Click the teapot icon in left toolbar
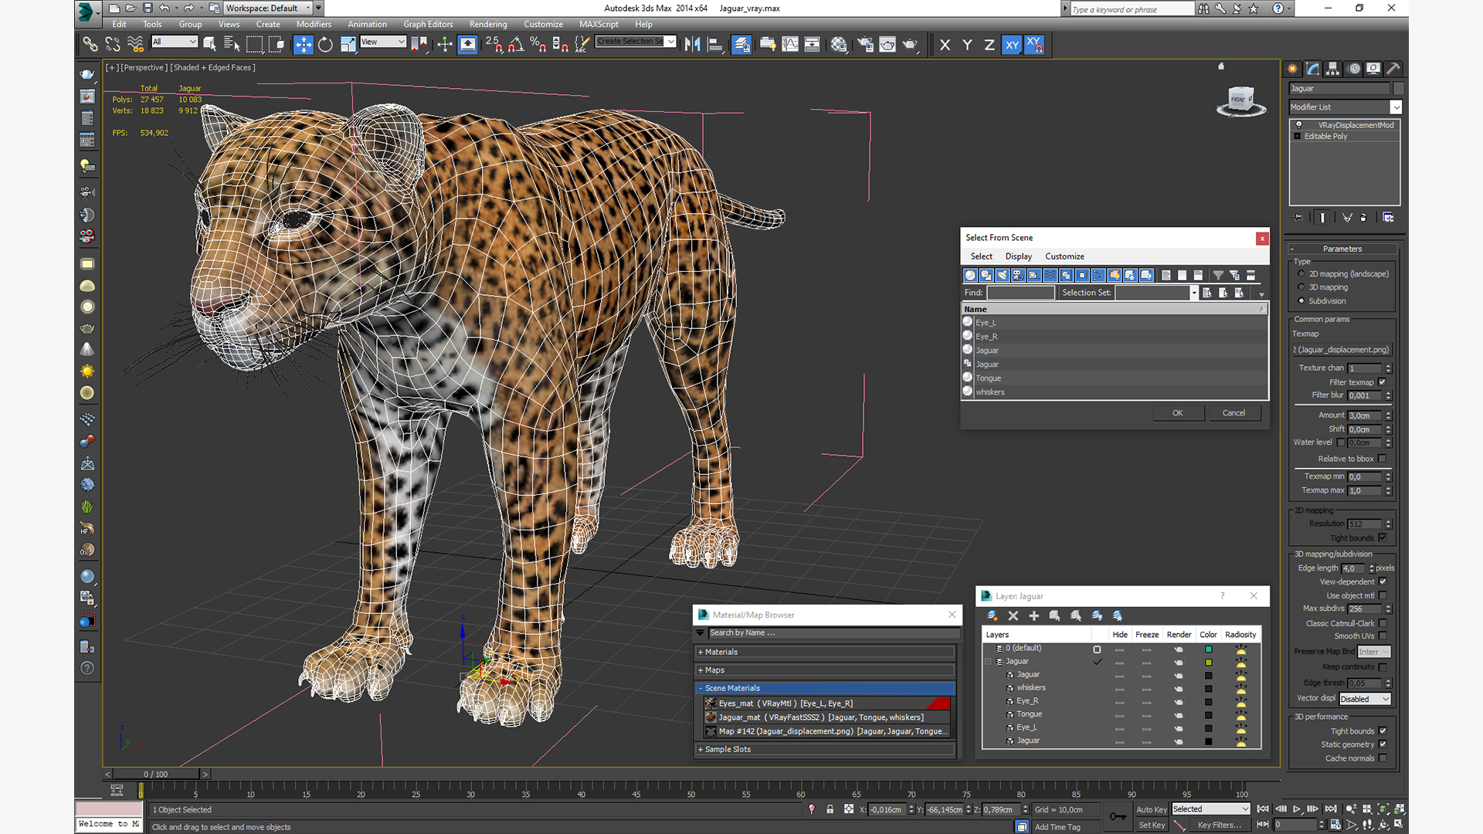The height and width of the screenshot is (834, 1483). (87, 73)
